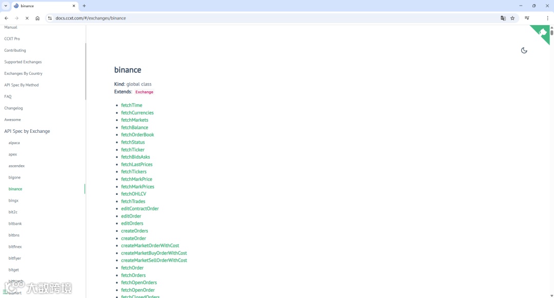Screen dimensions: 554x298
Task: Open the Awesome sidebar item
Action: [x=12, y=120]
